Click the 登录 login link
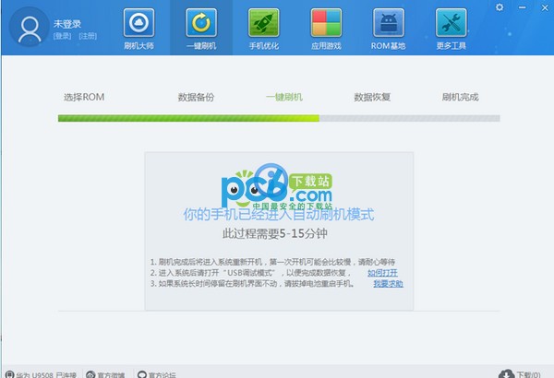Image resolution: width=554 pixels, height=378 pixels. (x=62, y=36)
